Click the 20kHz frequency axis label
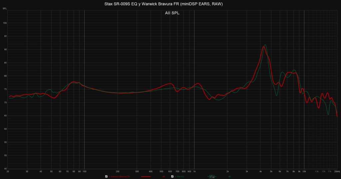The image size is (341, 179). click(x=337, y=171)
